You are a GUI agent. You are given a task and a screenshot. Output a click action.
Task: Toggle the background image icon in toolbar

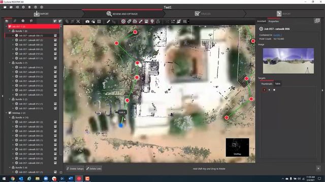[x=146, y=21]
